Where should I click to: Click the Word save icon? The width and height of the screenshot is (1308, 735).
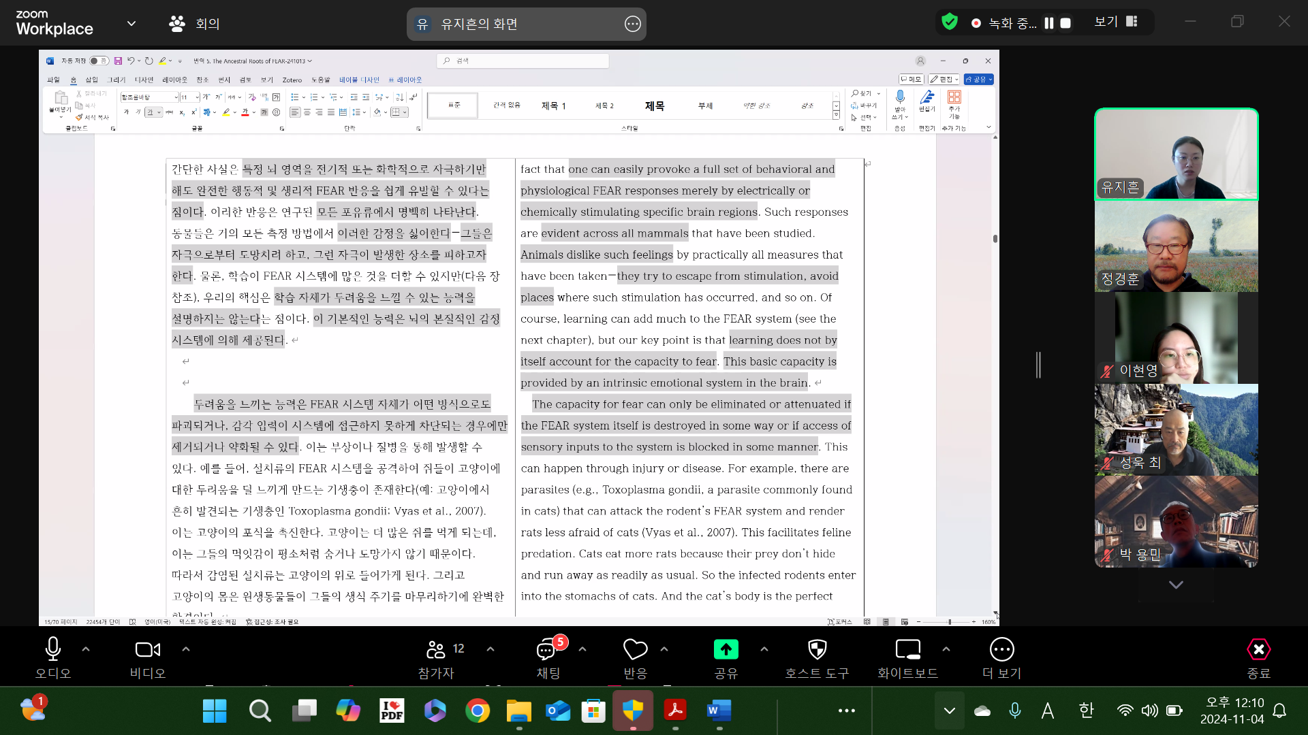(118, 61)
